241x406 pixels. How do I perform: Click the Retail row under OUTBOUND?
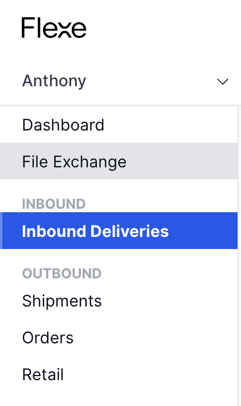119,375
